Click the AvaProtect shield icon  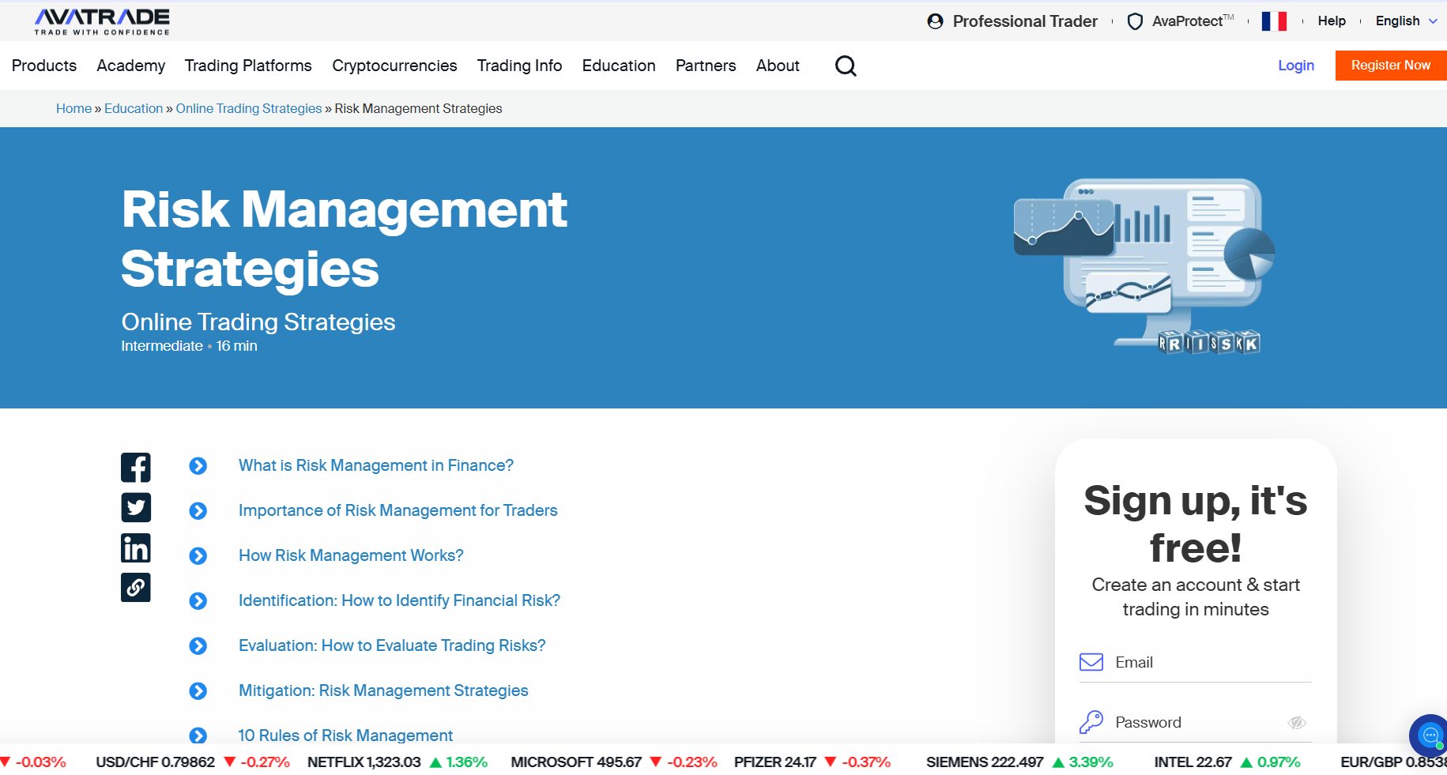[x=1135, y=21]
